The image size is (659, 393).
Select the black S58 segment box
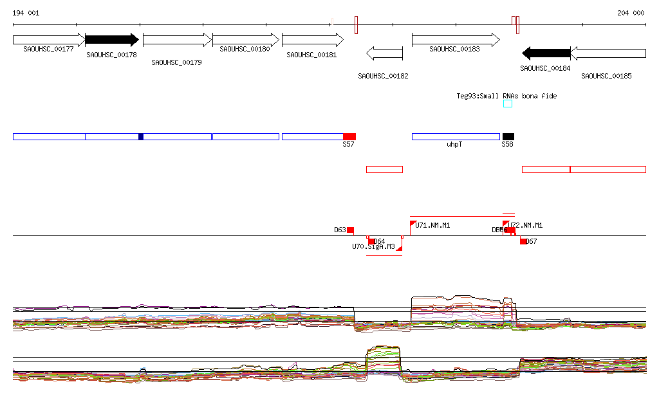(508, 136)
